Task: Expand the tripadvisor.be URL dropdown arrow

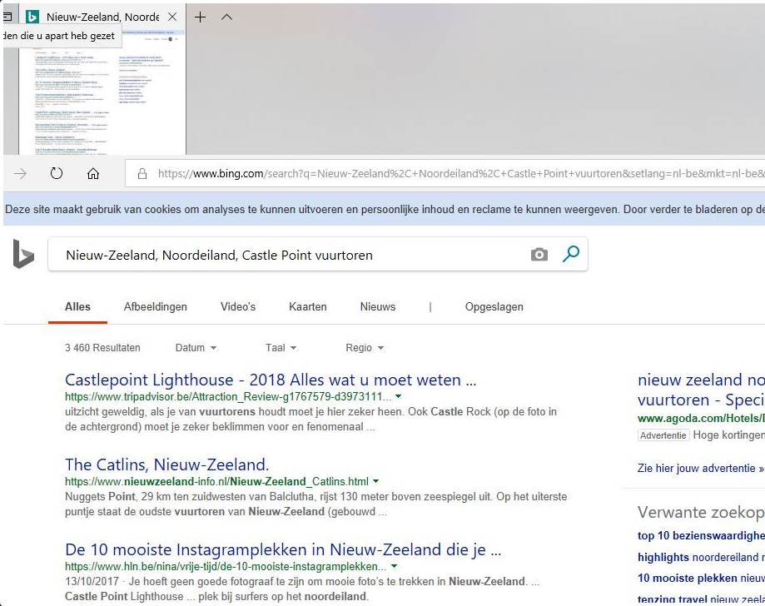Action: click(398, 396)
